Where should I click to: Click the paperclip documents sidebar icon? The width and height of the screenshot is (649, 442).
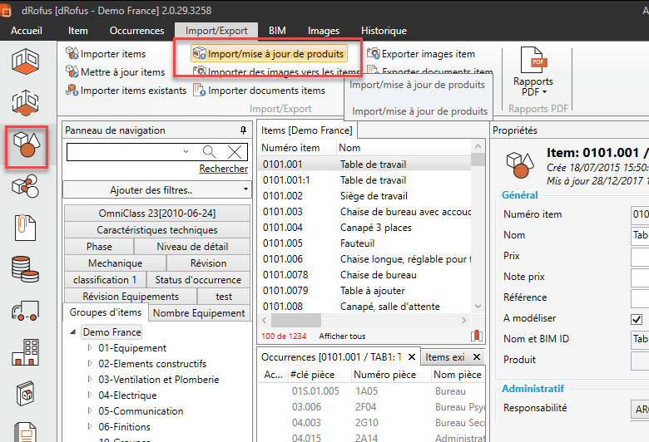pyautogui.click(x=27, y=226)
